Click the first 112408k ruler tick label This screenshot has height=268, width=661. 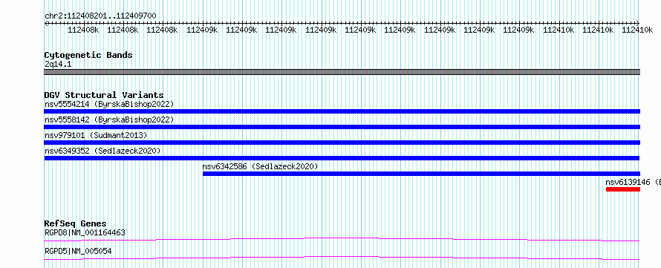[83, 30]
